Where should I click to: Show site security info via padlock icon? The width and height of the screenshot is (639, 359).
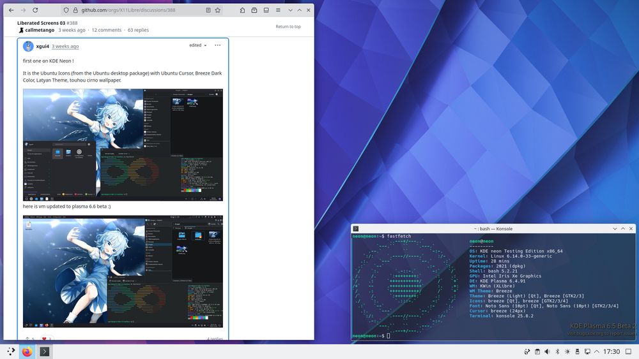(75, 10)
